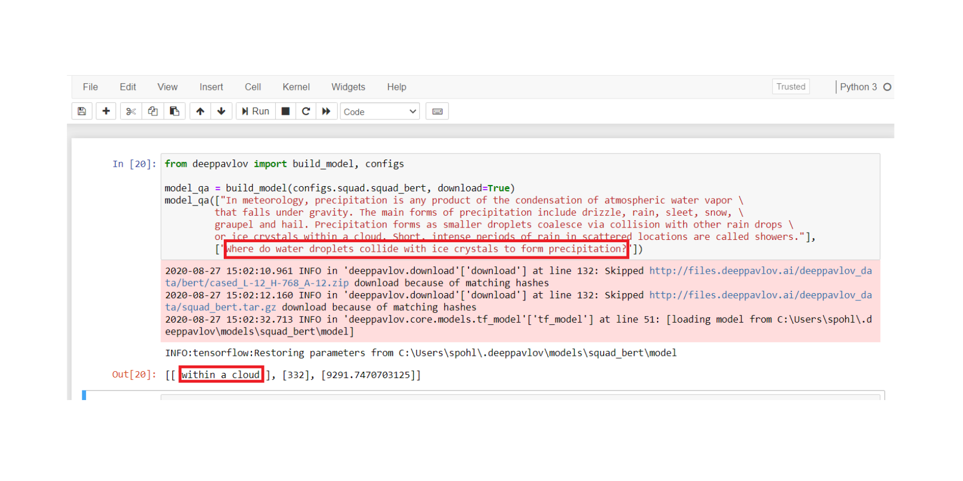Image resolution: width=963 pixels, height=481 pixels.
Task: Restart kernel and run all fast-forward icon
Action: click(x=326, y=111)
